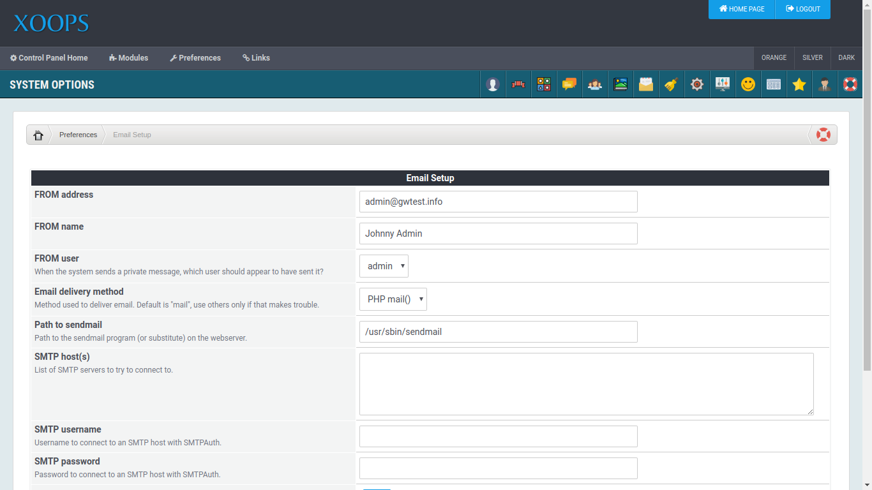The width and height of the screenshot is (872, 490).
Task: Click the Preferences breadcrumb link
Action: pos(78,135)
